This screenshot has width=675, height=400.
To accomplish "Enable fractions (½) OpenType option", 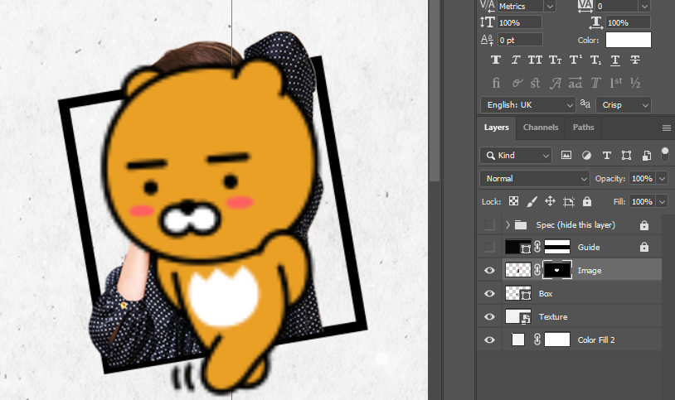I will (635, 83).
